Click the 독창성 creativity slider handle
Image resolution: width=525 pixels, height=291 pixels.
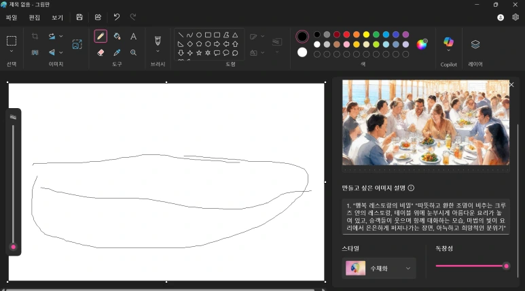click(506, 266)
